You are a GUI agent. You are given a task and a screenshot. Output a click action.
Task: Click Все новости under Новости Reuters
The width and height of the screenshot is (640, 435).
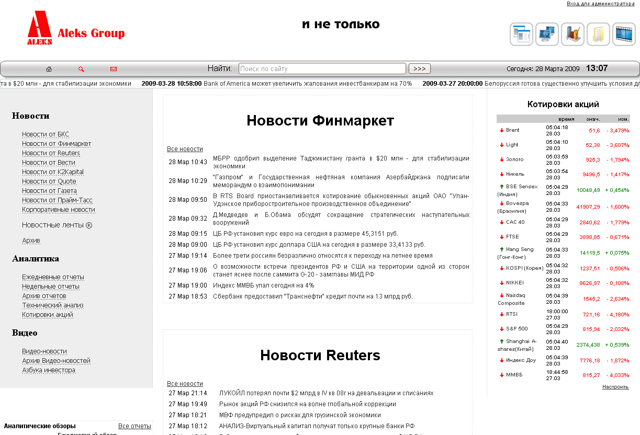tap(185, 384)
